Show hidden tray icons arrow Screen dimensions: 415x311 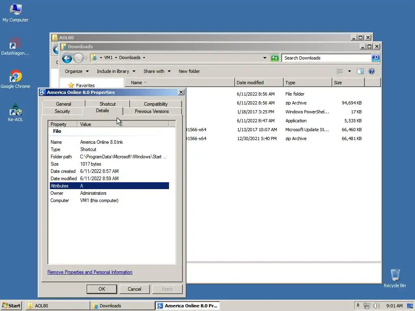(x=358, y=305)
